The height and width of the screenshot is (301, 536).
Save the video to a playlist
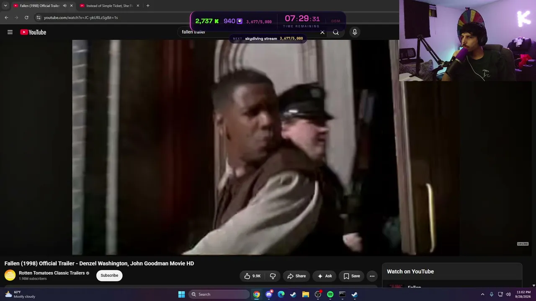click(x=352, y=276)
